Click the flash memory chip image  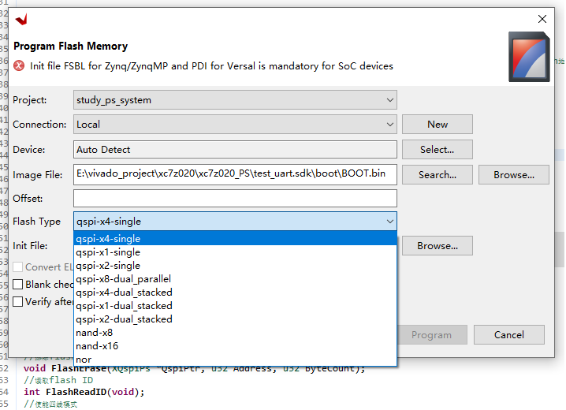click(x=529, y=57)
